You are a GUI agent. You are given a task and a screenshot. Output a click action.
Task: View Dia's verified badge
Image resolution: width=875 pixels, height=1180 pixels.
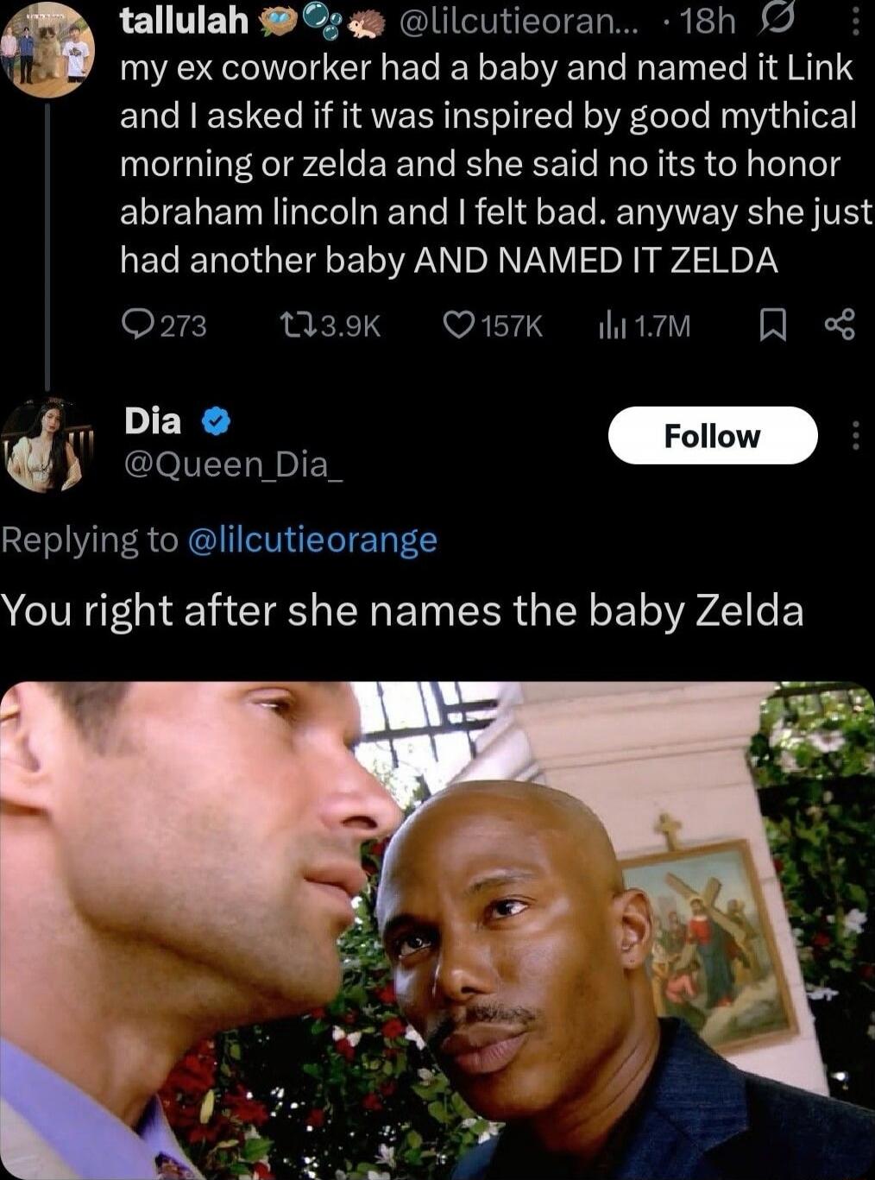tap(216, 422)
